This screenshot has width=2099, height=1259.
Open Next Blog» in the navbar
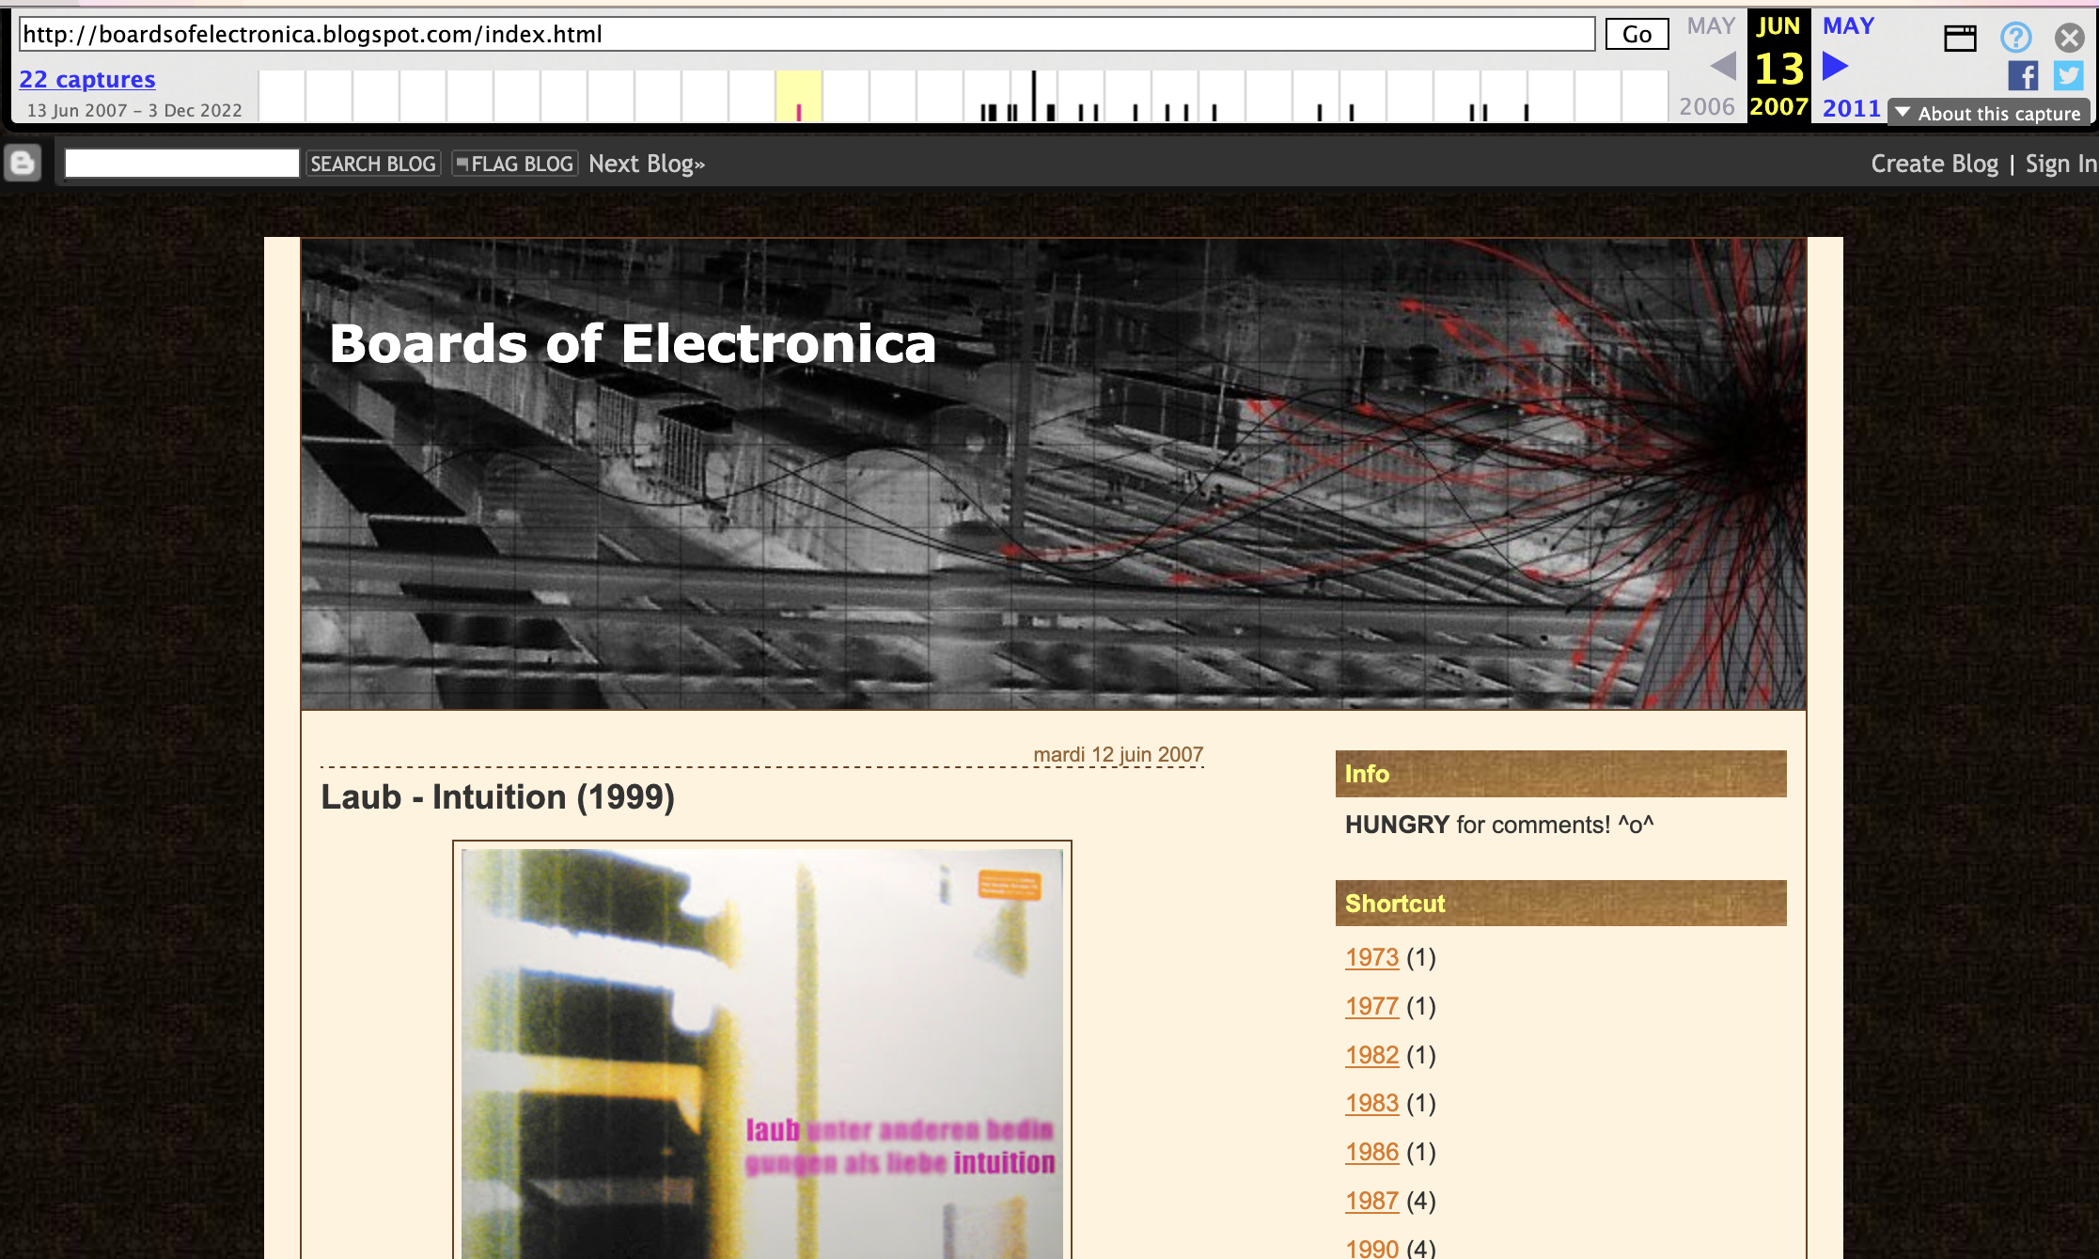[647, 163]
